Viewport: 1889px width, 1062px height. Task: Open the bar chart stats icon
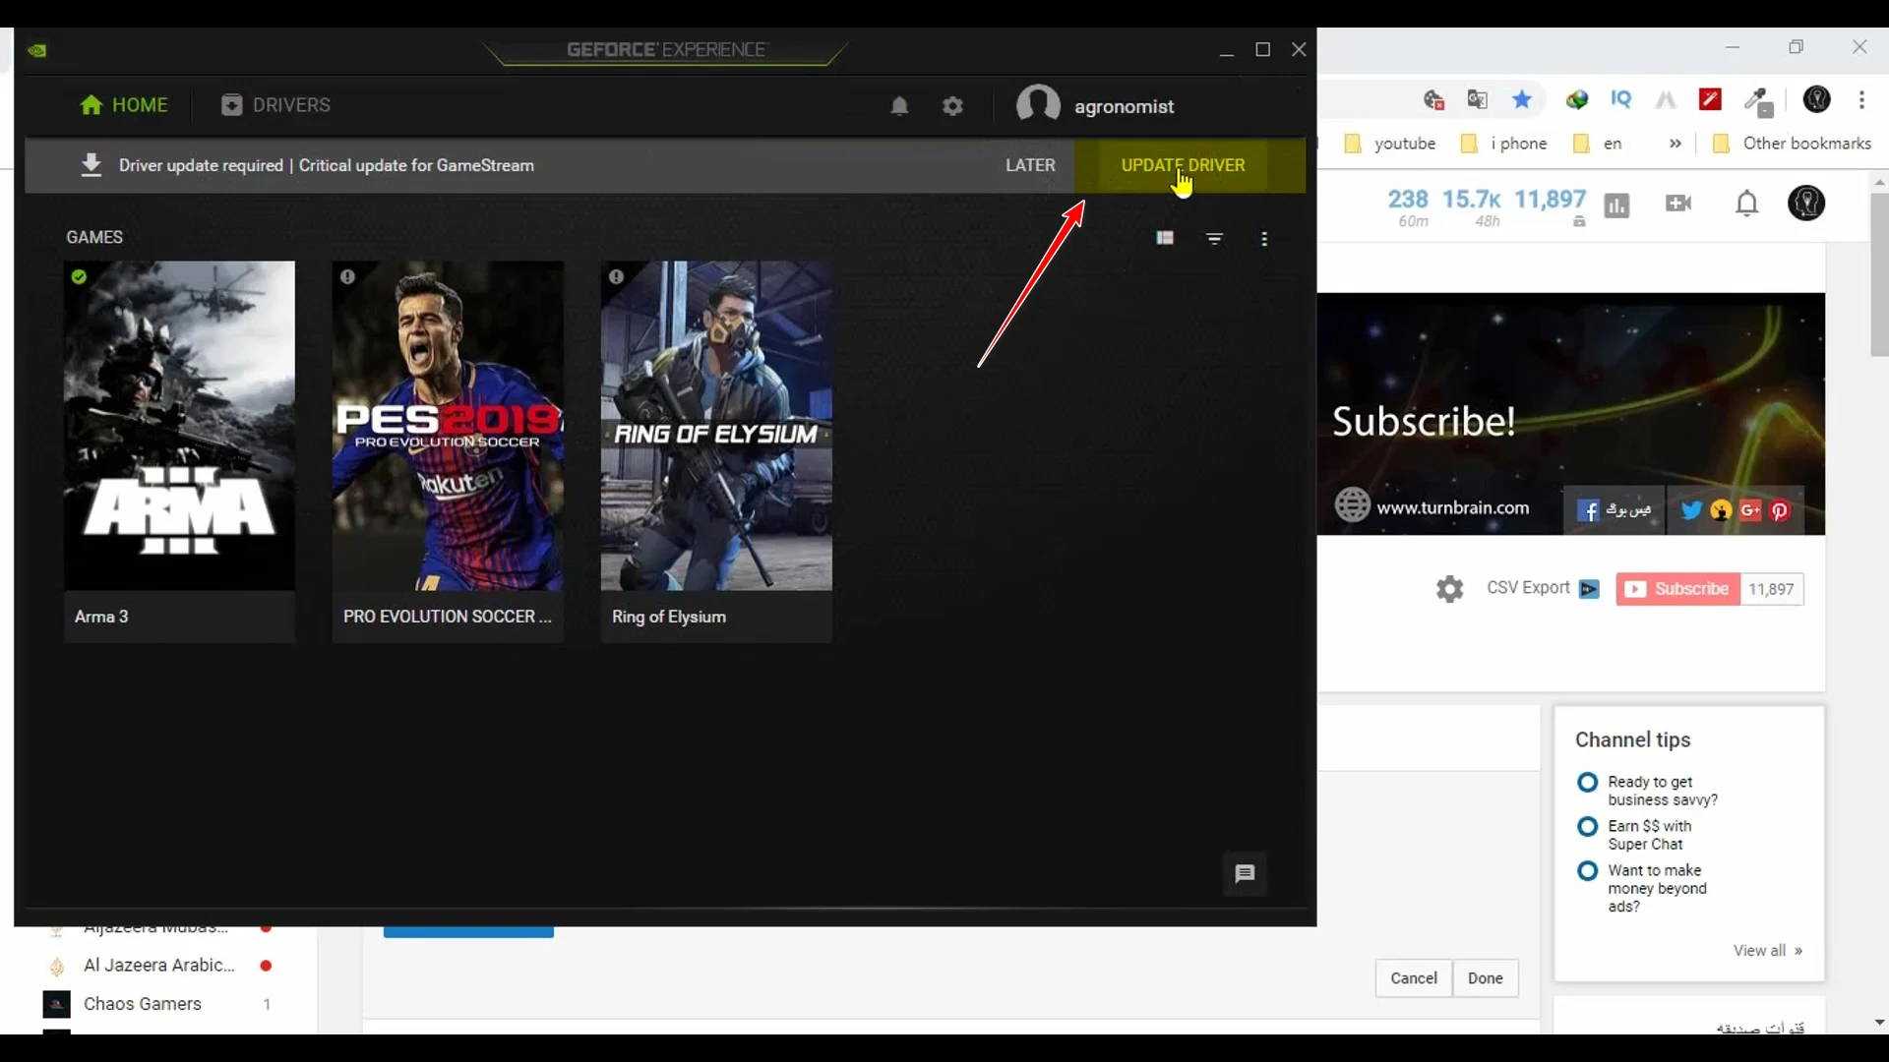click(x=1616, y=205)
